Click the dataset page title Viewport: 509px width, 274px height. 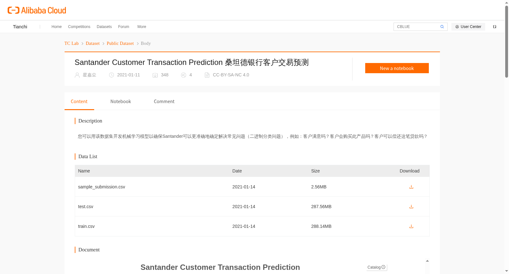(192, 62)
